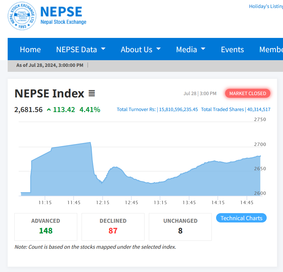Open the NEPSE Index list menu icon

pyautogui.click(x=92, y=93)
